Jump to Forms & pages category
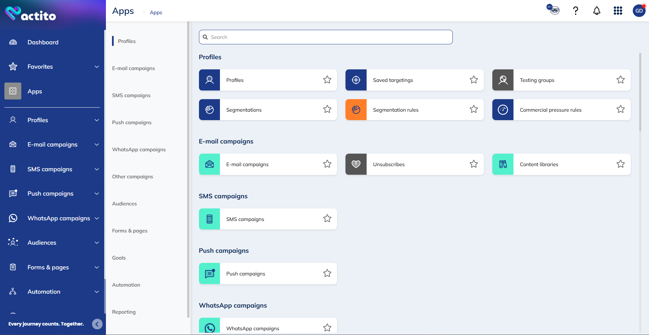Screen dimensions: 649x335 pyautogui.click(x=130, y=231)
